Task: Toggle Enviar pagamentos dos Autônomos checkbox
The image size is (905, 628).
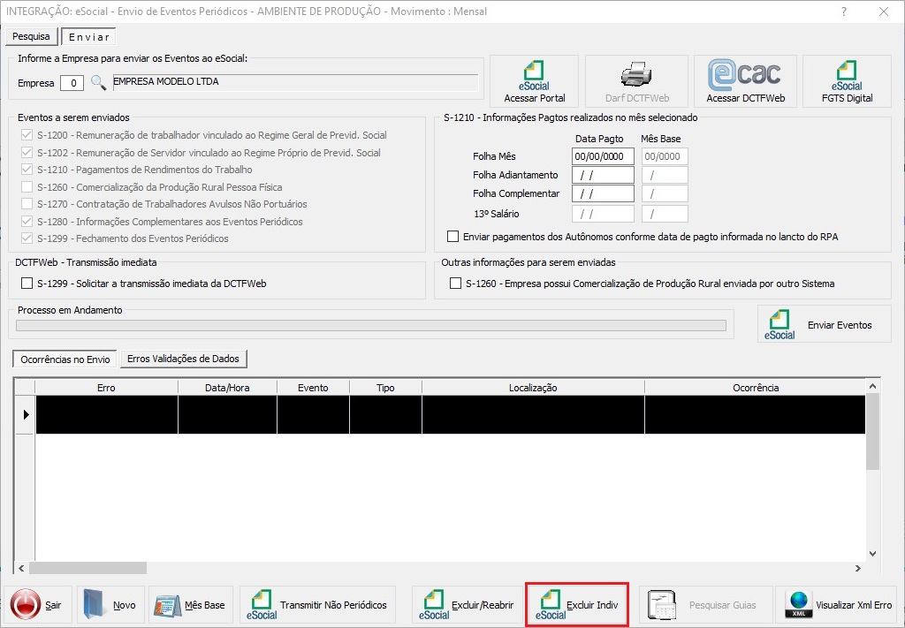Action: (x=453, y=237)
